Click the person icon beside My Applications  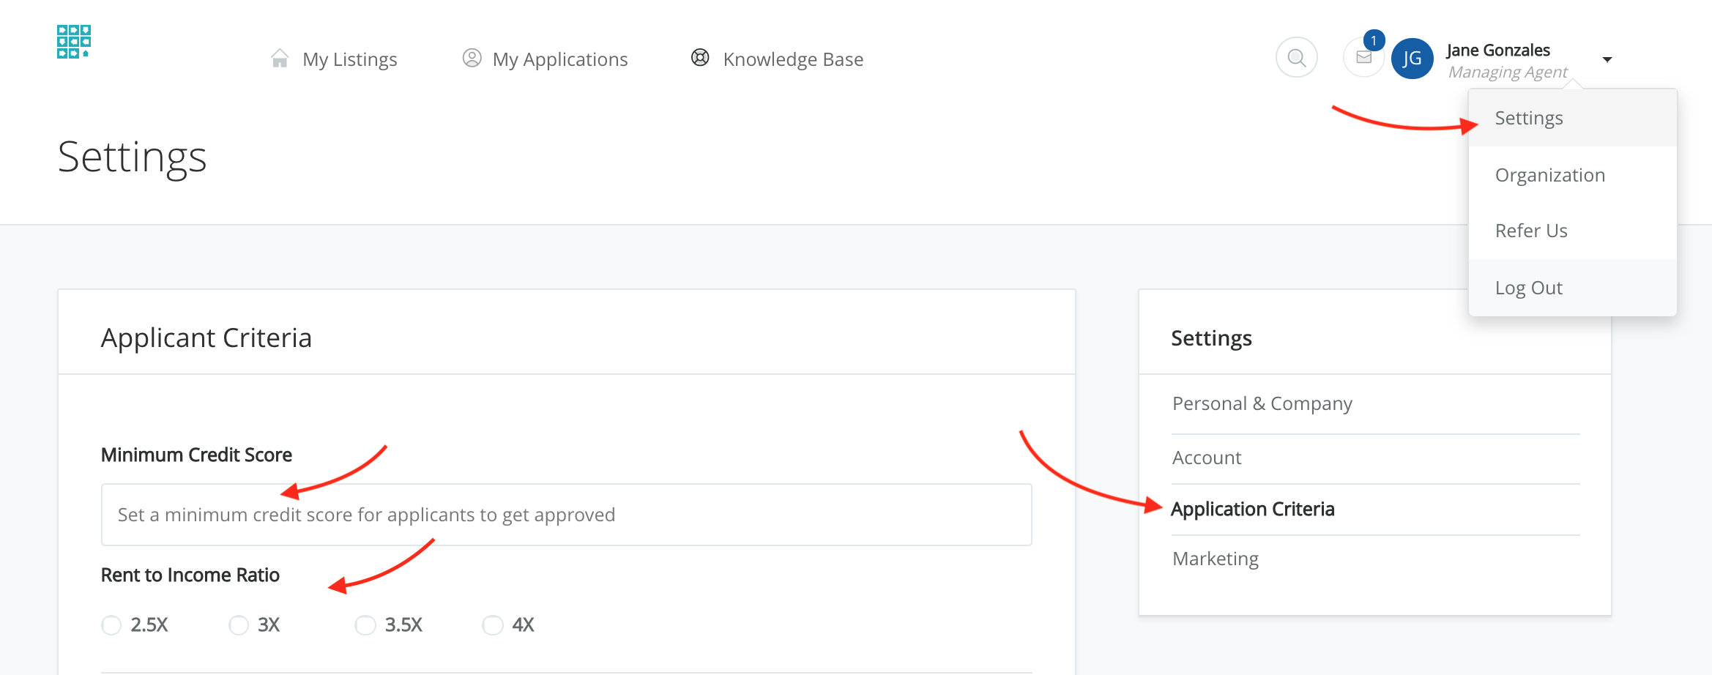tap(472, 58)
